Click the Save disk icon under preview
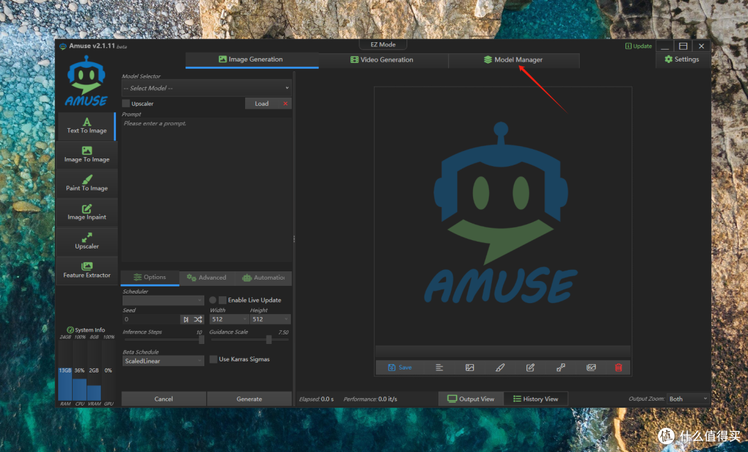Viewport: 748px width, 452px height. click(x=392, y=368)
